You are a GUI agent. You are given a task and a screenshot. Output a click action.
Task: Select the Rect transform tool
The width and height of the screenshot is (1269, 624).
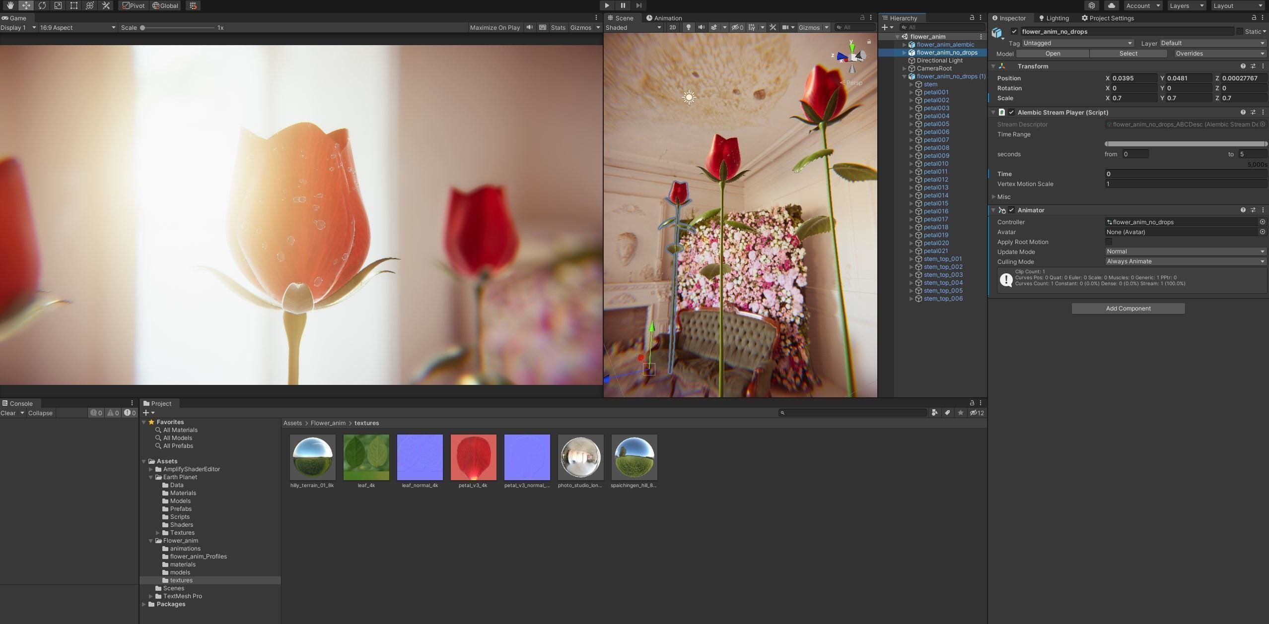(x=73, y=5)
